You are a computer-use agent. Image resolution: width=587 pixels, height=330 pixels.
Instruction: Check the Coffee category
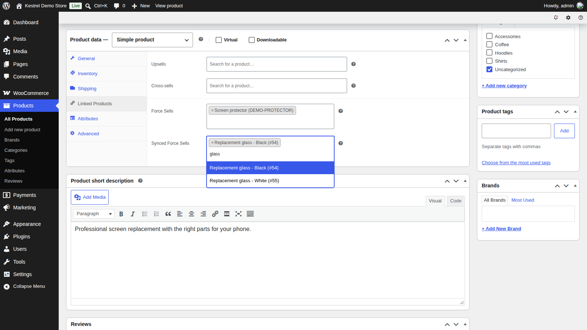coord(489,44)
